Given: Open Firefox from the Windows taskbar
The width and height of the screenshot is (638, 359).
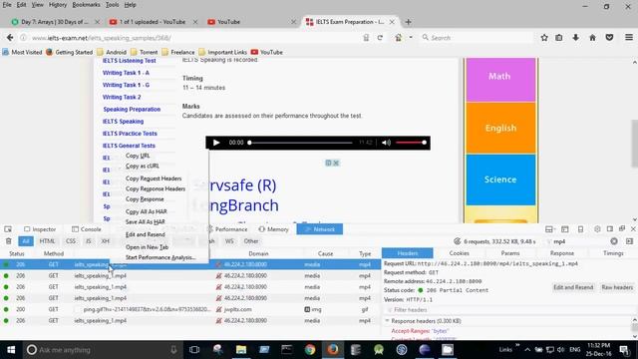Looking at the screenshot, I should [x=333, y=350].
